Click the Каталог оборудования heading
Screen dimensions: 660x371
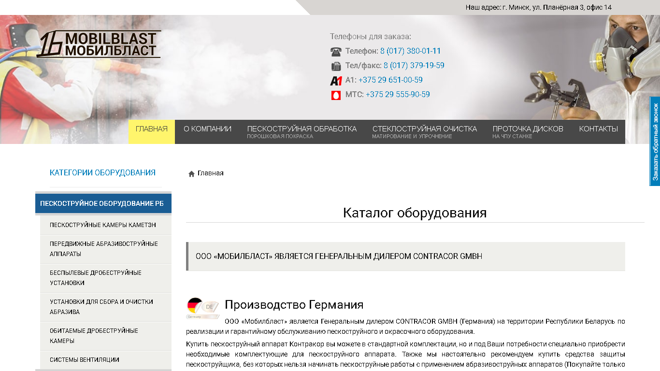tap(415, 213)
